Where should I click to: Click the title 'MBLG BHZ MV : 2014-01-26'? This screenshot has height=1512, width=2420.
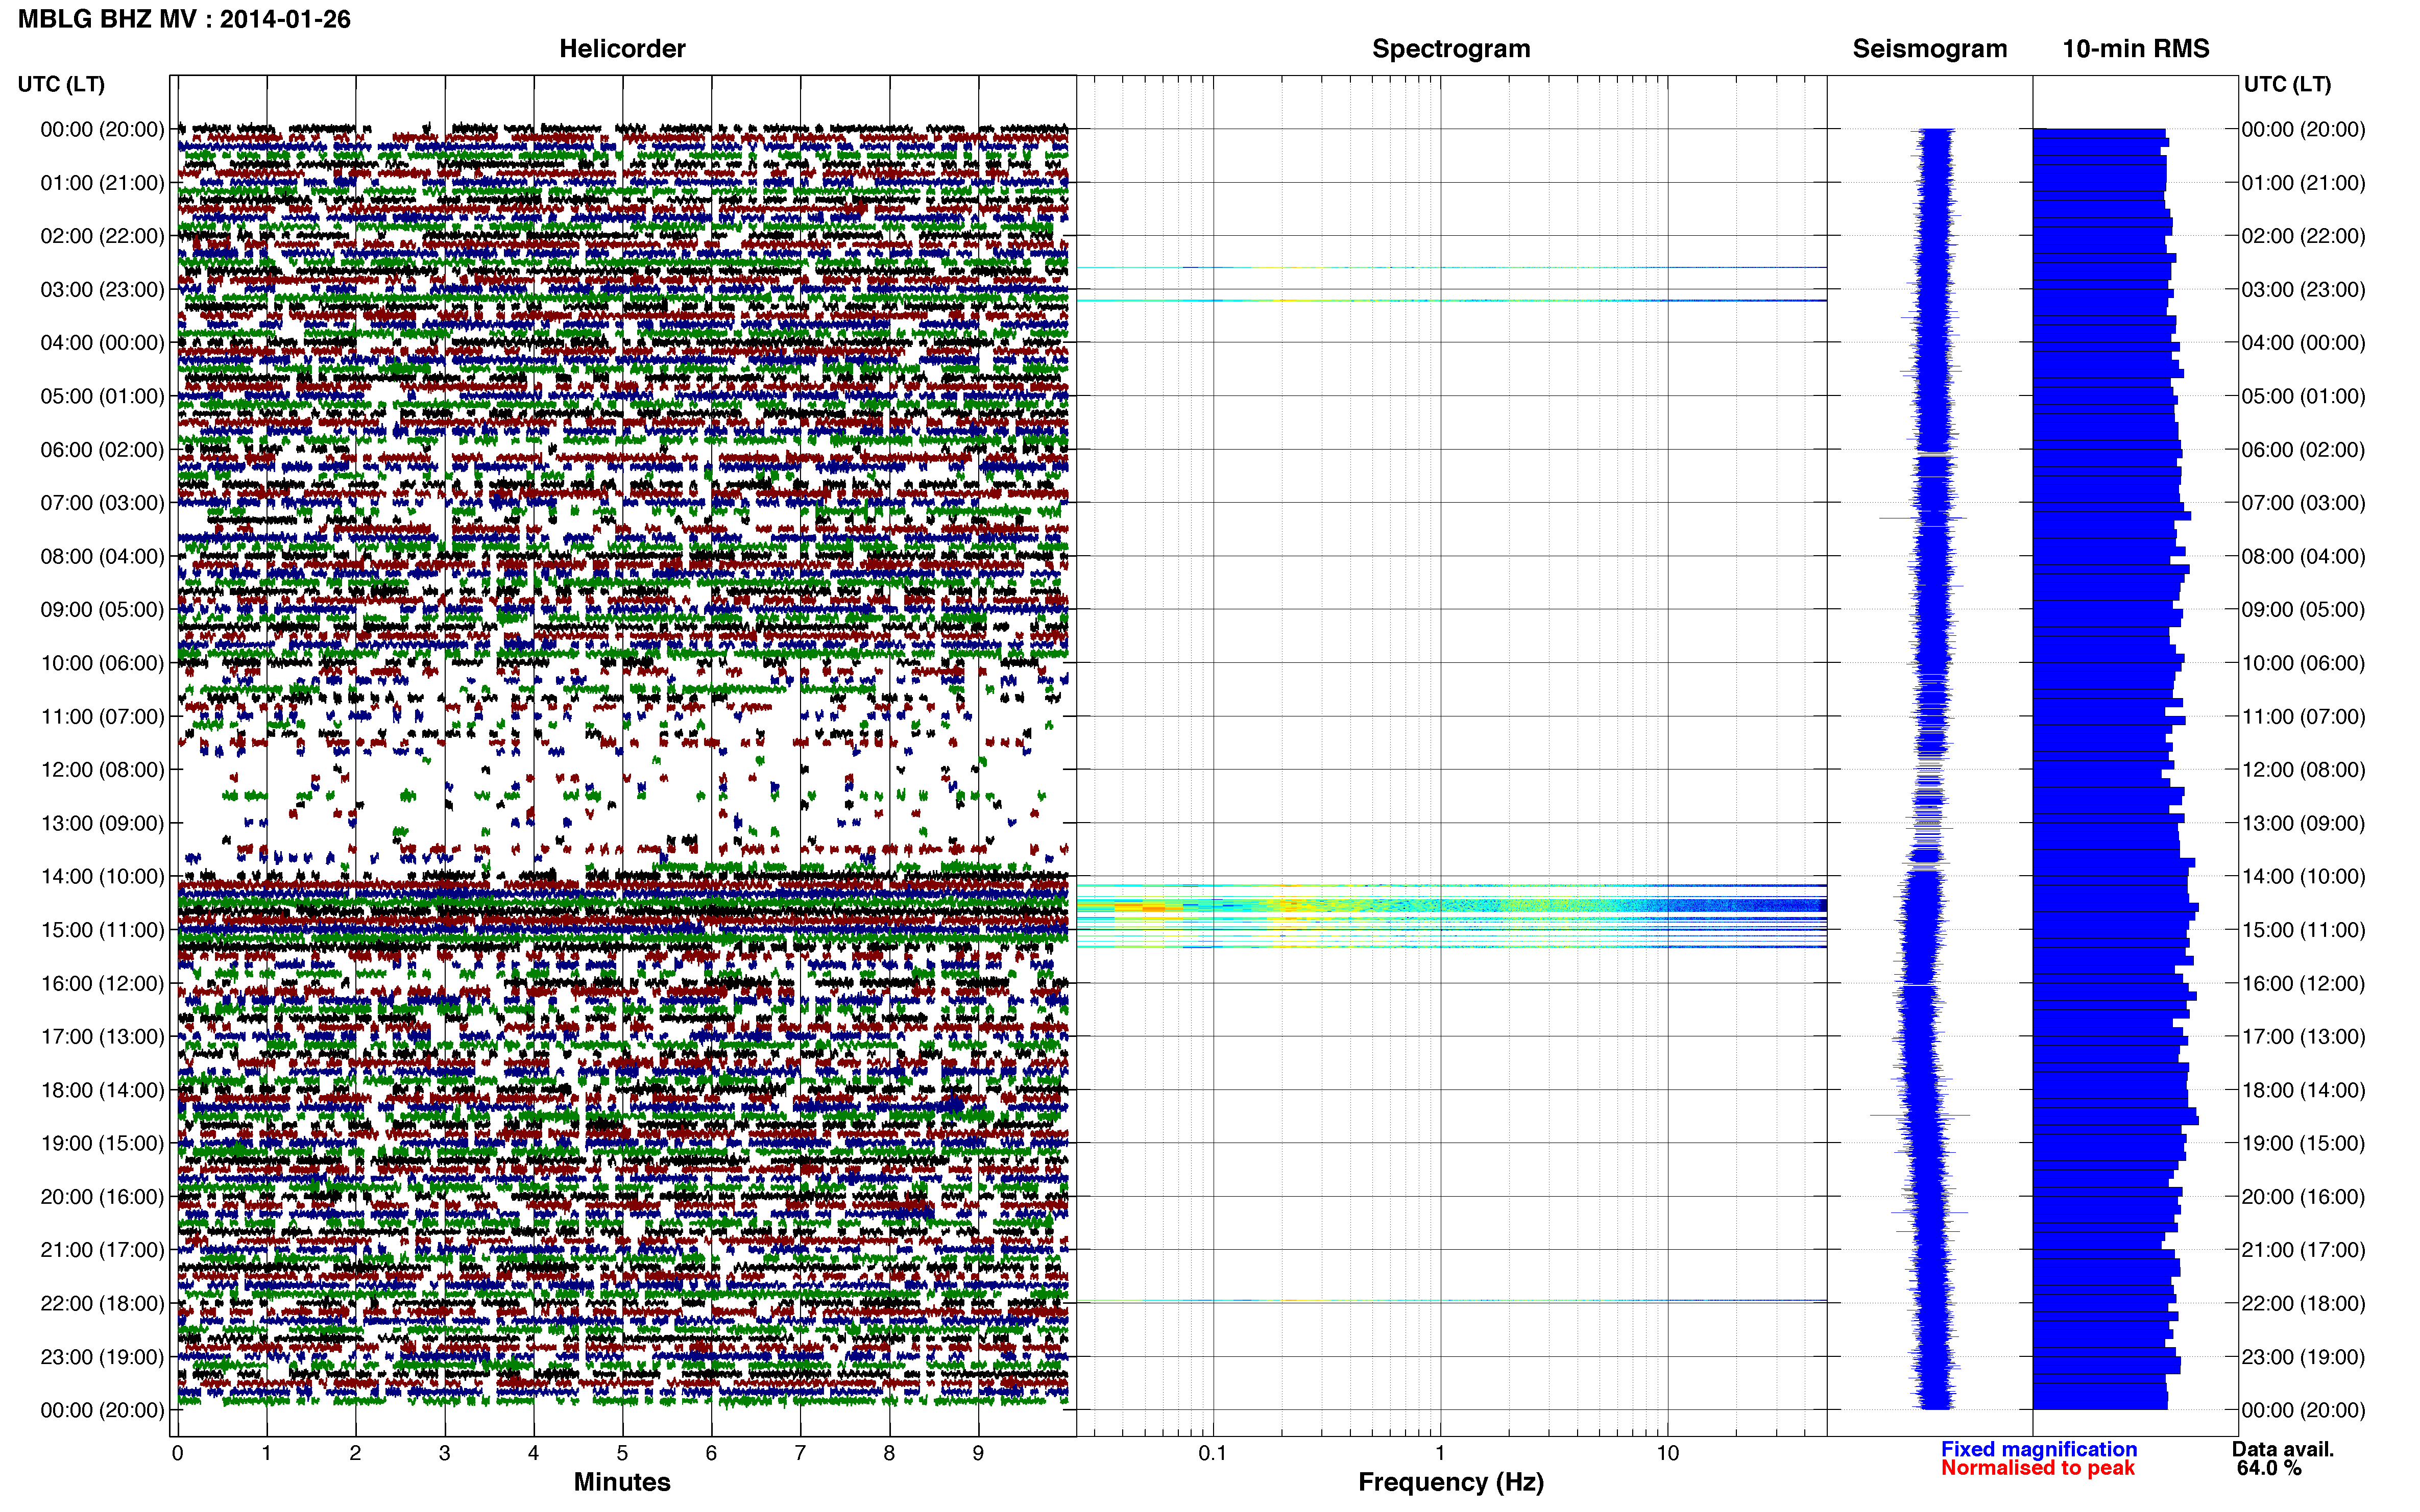184,19
